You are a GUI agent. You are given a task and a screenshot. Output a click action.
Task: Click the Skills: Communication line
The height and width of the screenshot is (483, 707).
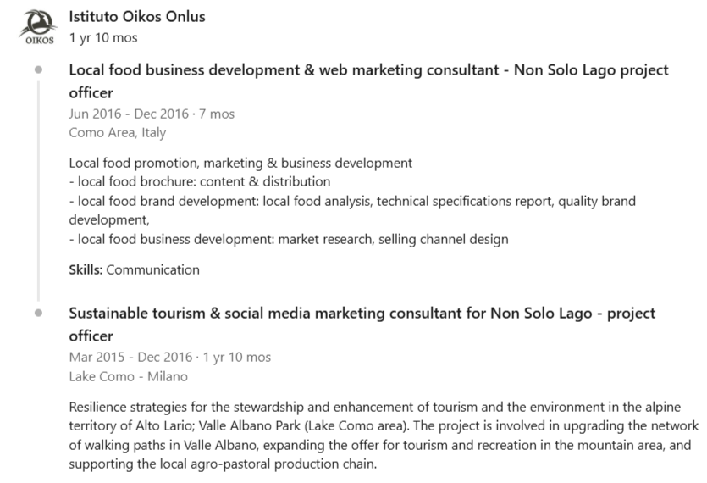[134, 269]
